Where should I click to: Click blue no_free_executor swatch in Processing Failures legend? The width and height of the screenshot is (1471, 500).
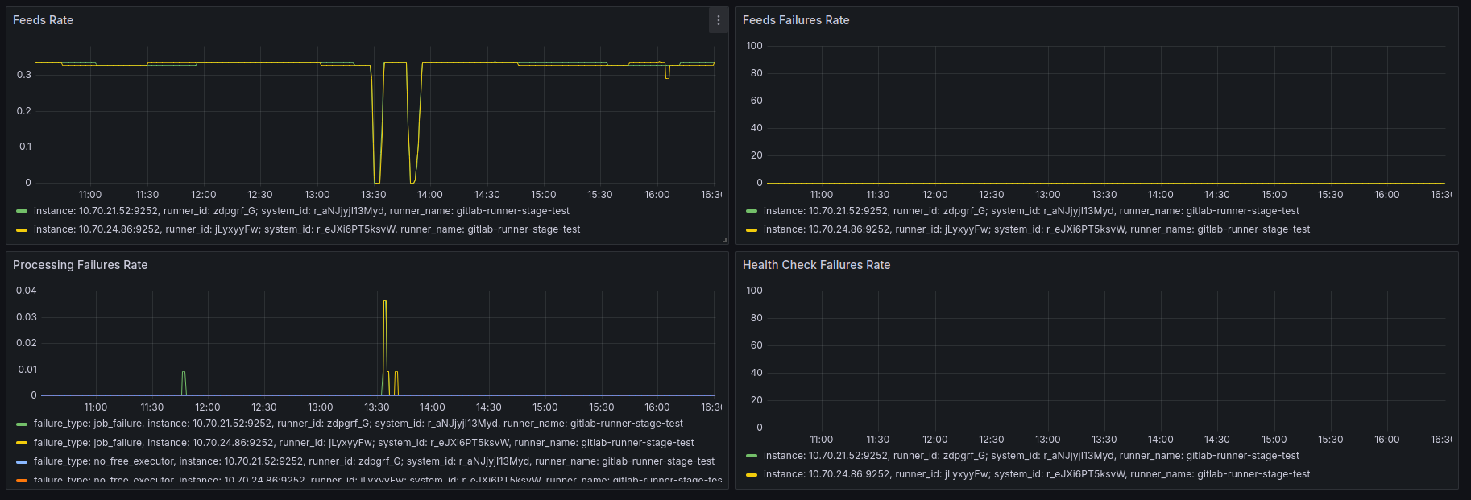click(x=22, y=462)
